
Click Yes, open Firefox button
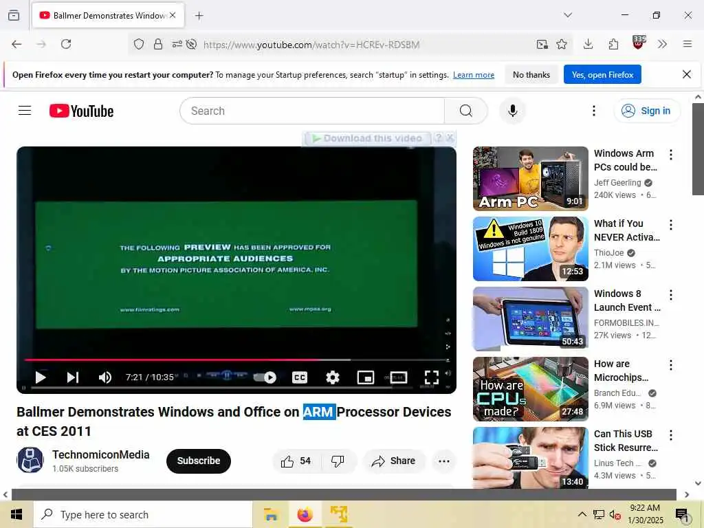[x=602, y=74]
